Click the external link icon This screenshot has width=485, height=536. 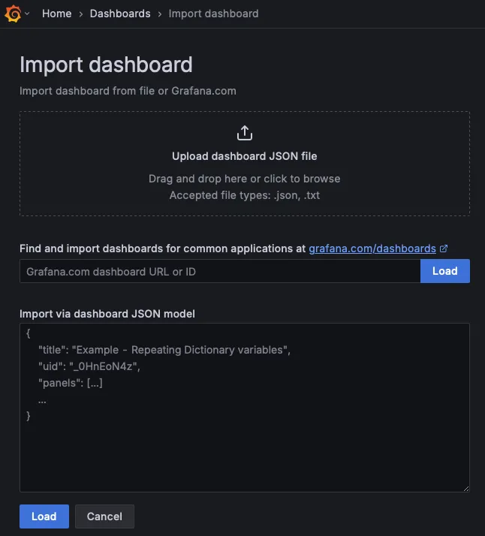[x=444, y=248]
